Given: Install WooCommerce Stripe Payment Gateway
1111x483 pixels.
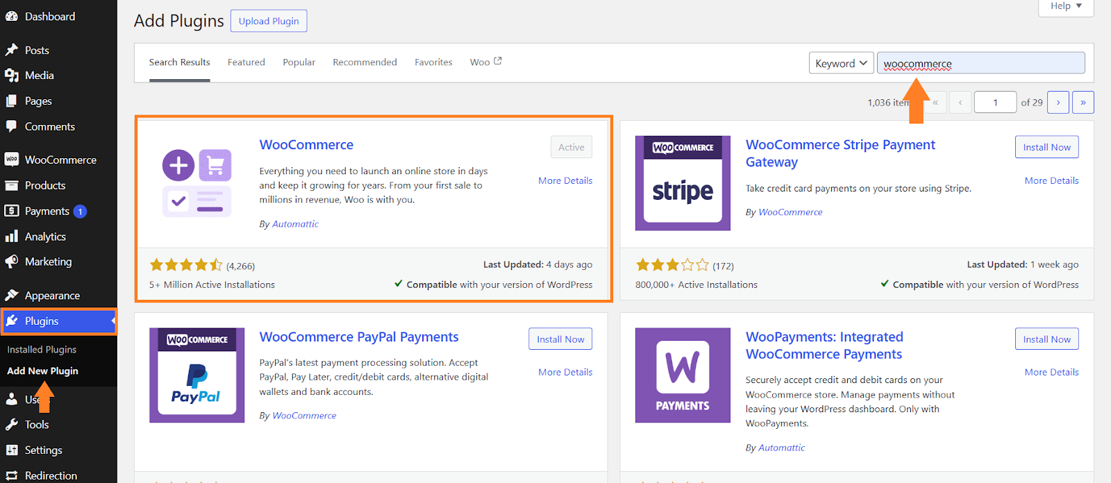Looking at the screenshot, I should pyautogui.click(x=1046, y=147).
